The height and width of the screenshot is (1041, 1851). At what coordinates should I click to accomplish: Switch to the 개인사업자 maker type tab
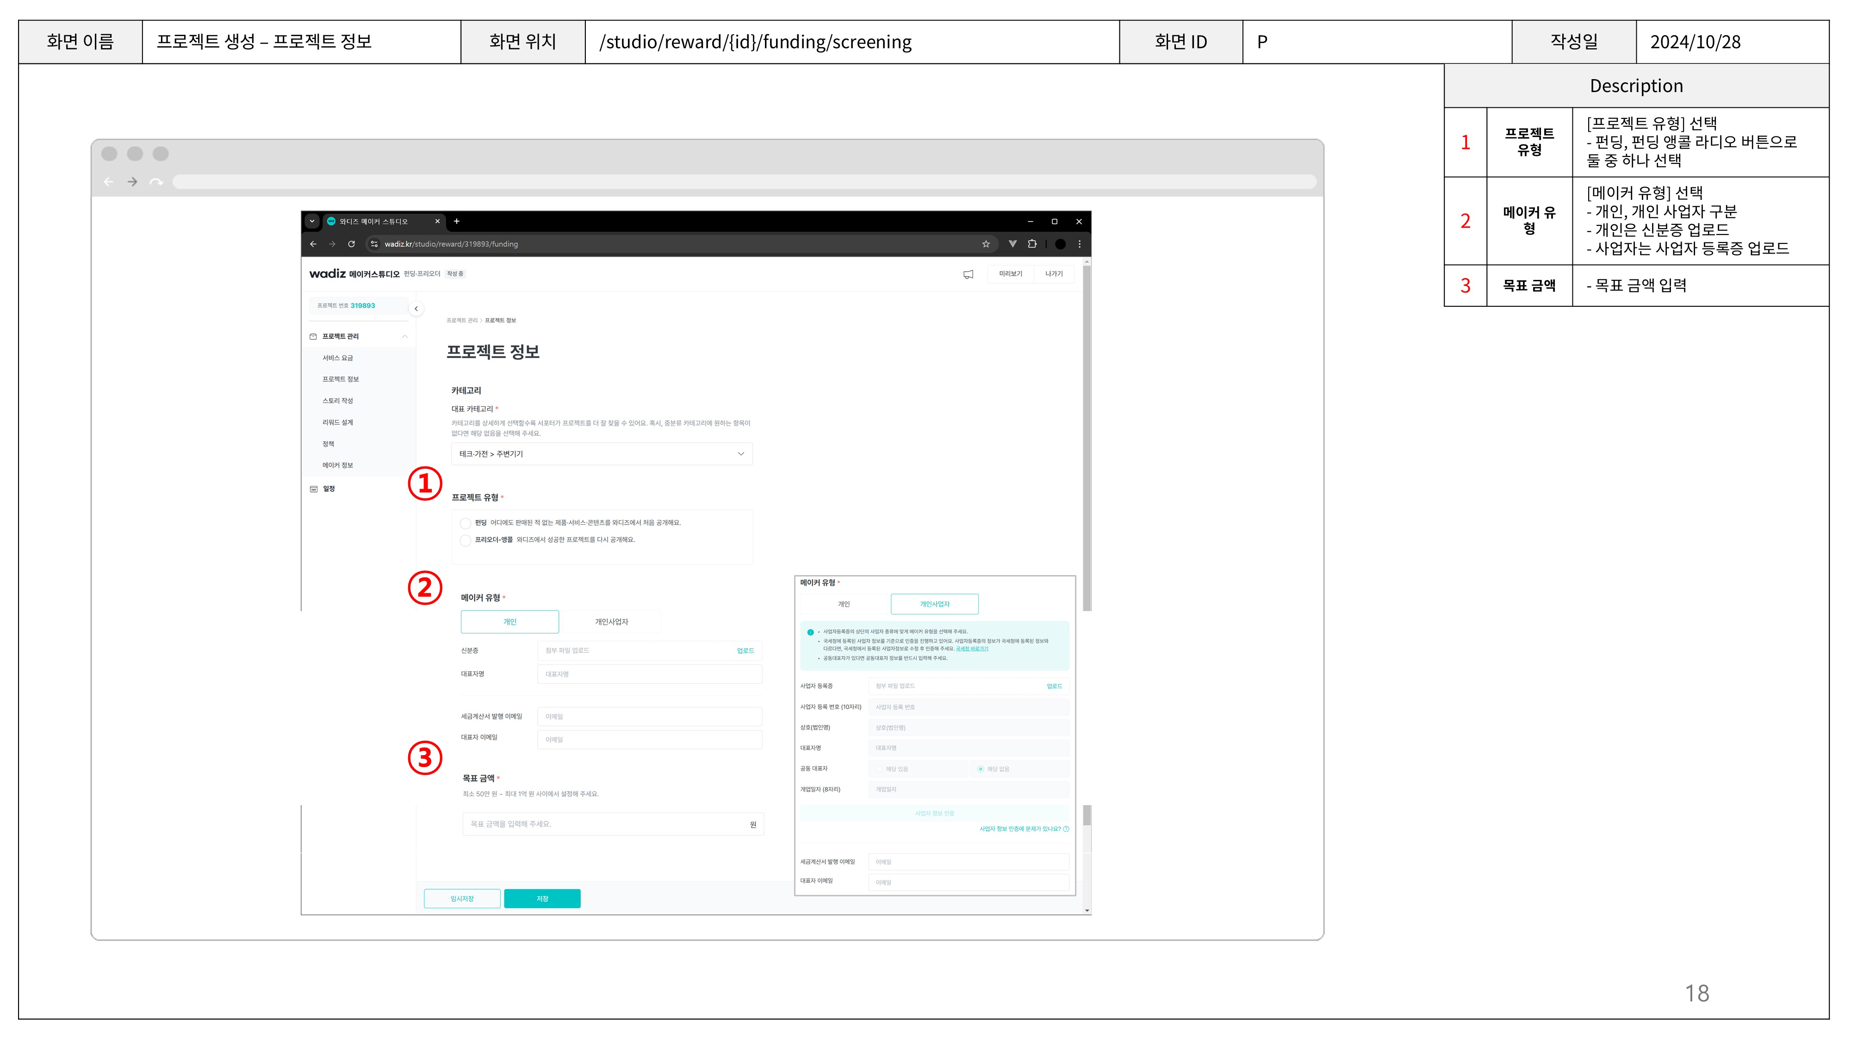pos(611,622)
